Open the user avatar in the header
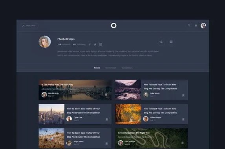The width and height of the screenshot is (225, 149). pyautogui.click(x=203, y=25)
